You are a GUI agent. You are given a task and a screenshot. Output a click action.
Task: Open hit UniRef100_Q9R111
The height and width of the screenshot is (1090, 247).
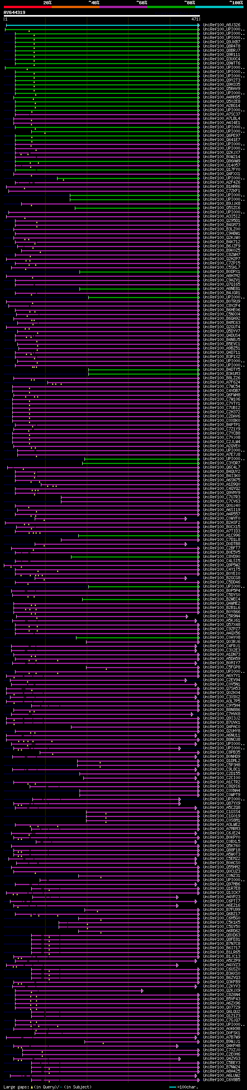[x=221, y=55]
